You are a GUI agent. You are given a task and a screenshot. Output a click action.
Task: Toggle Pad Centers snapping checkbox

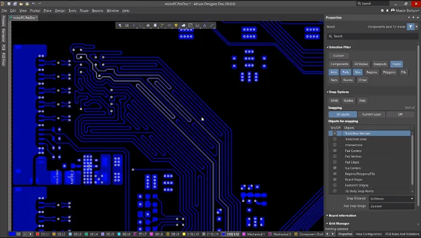tap(334, 150)
